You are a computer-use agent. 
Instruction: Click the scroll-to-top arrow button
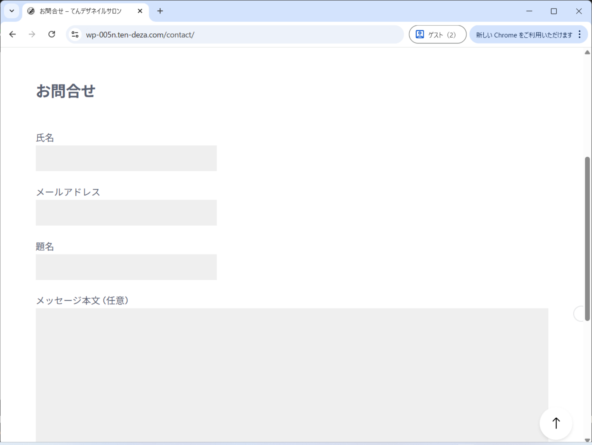pyautogui.click(x=556, y=423)
